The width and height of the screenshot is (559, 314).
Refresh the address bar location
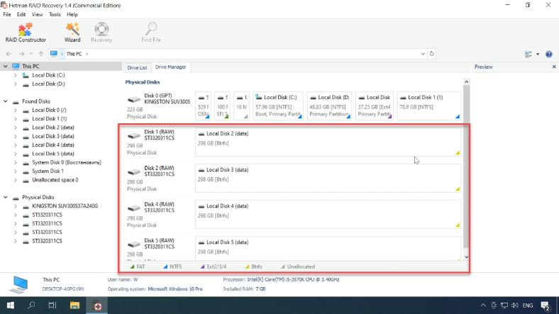(x=432, y=54)
